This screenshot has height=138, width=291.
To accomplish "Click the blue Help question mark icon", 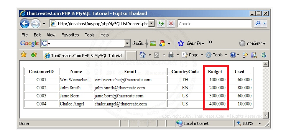I will (233, 55).
